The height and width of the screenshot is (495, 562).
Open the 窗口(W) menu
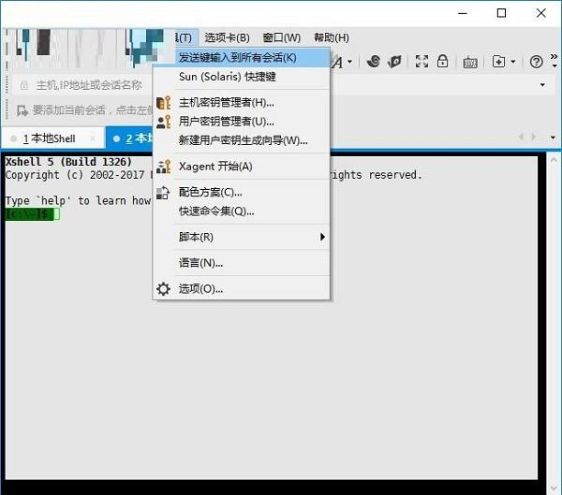282,37
